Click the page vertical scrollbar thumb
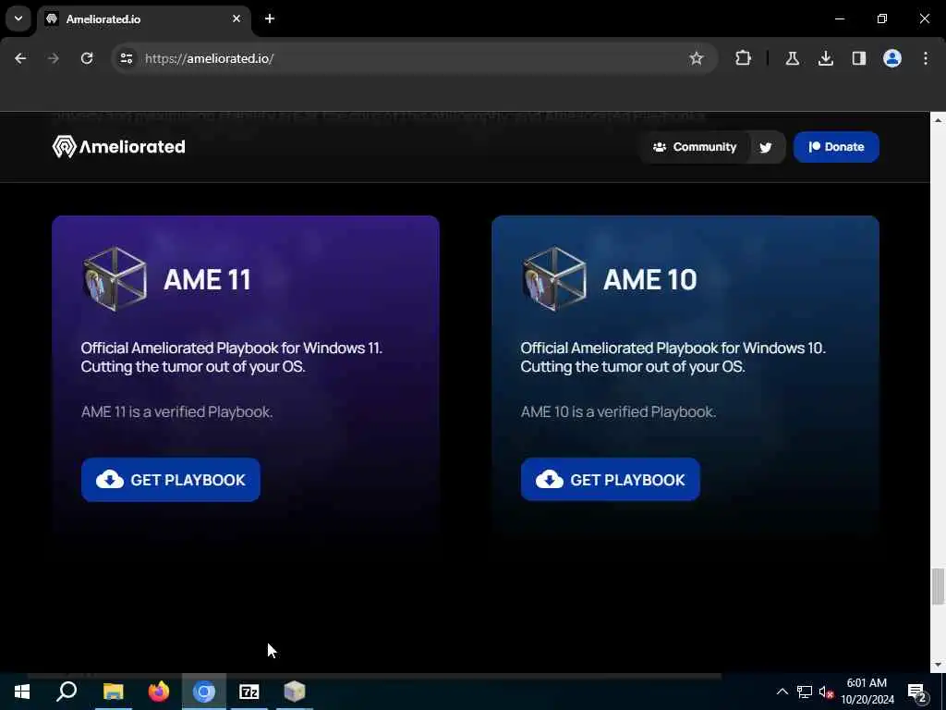This screenshot has width=946, height=710. (938, 585)
